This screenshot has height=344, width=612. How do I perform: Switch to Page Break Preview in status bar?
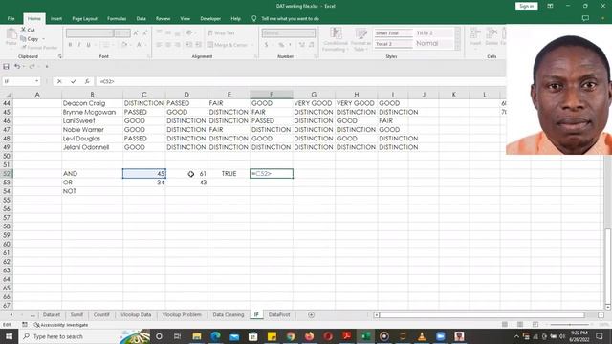[x=535, y=325]
